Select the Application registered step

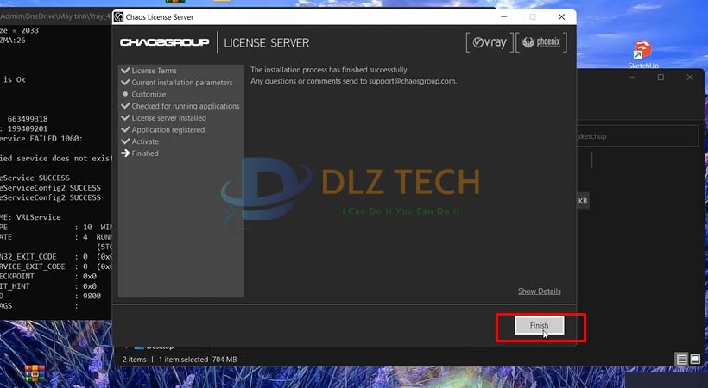point(168,130)
